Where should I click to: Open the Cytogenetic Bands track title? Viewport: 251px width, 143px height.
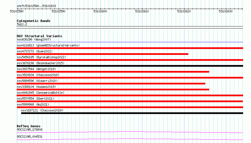(34, 21)
